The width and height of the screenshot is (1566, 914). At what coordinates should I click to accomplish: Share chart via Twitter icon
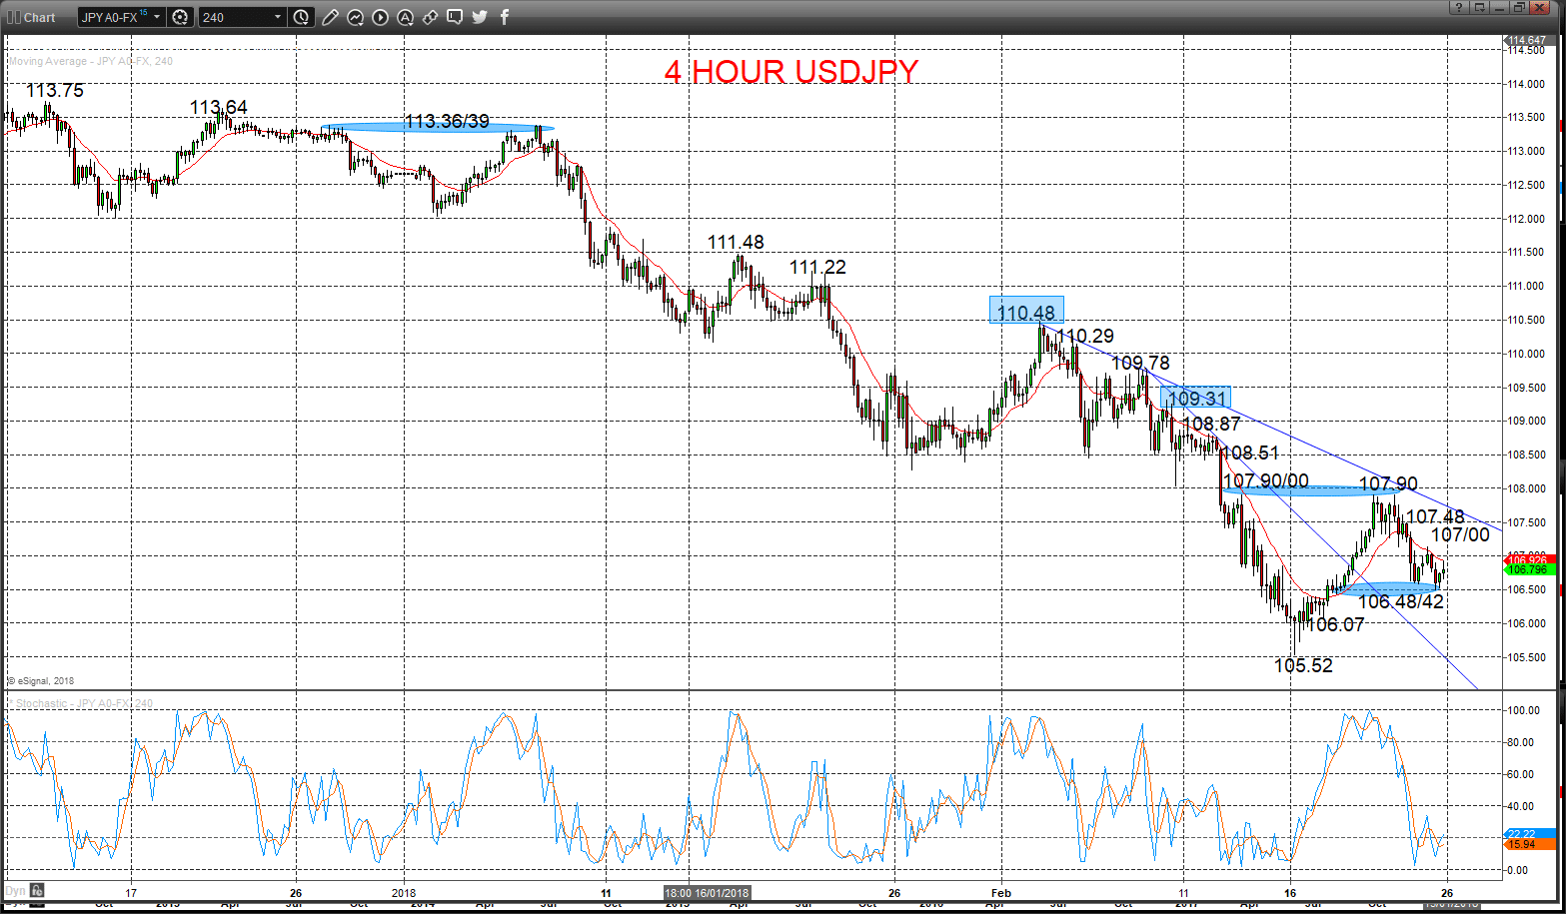(x=480, y=17)
